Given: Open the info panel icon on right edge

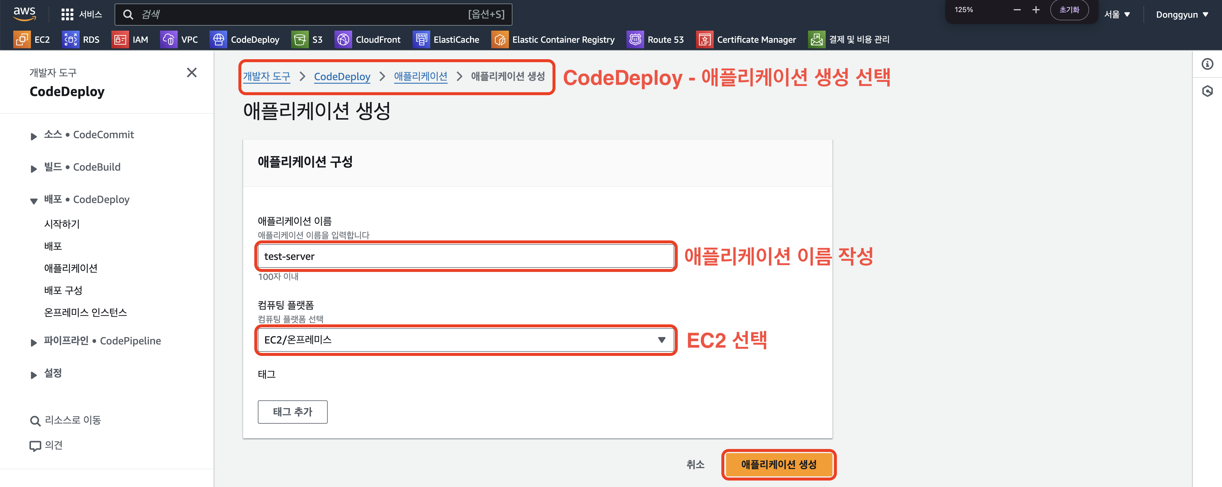Looking at the screenshot, I should tap(1207, 64).
